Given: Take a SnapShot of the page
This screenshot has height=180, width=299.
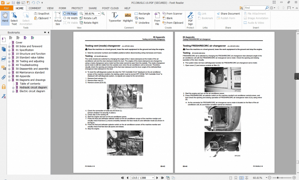Looking at the screenshot, I should pyautogui.click(x=42, y=13).
